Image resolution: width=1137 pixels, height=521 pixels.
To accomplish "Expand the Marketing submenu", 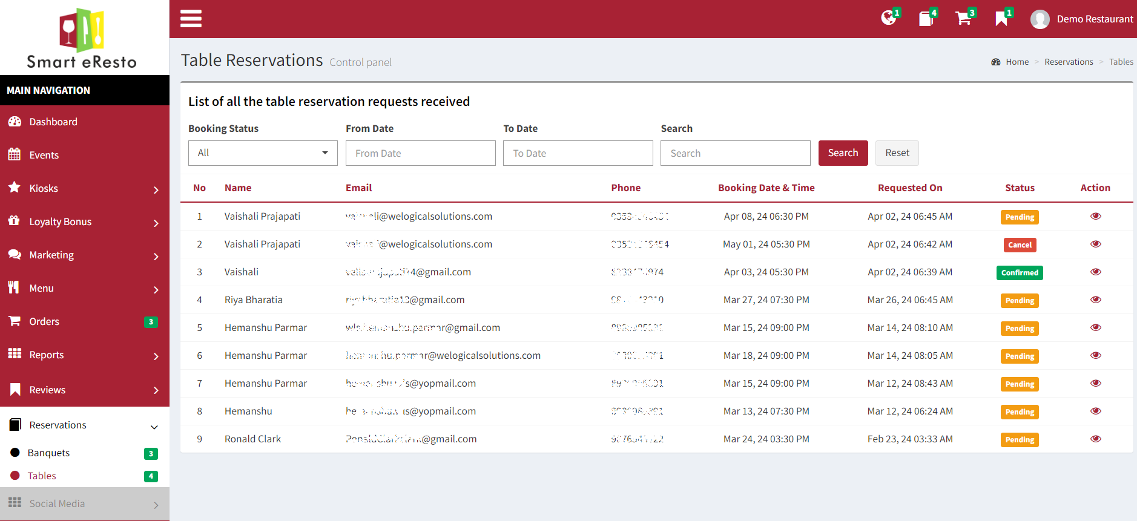I will 85,255.
